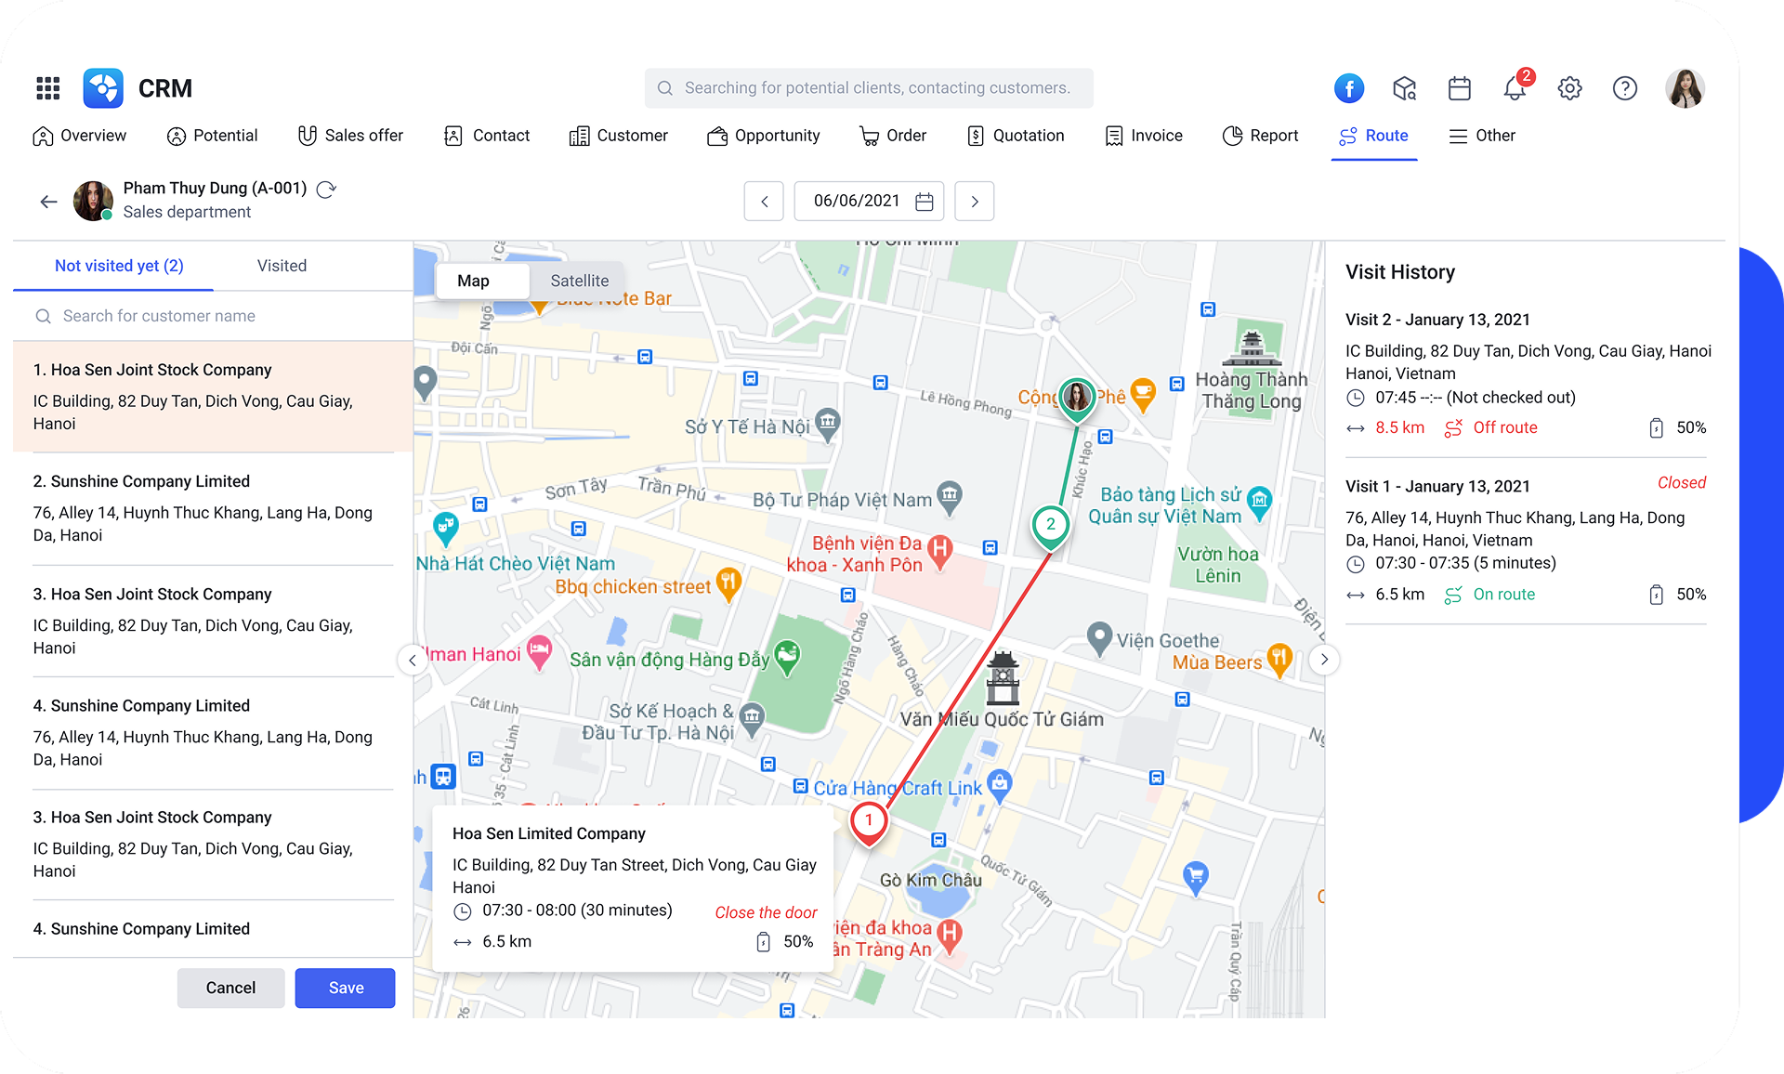Go to the next day with right arrow
The image size is (1784, 1074).
pos(974,201)
